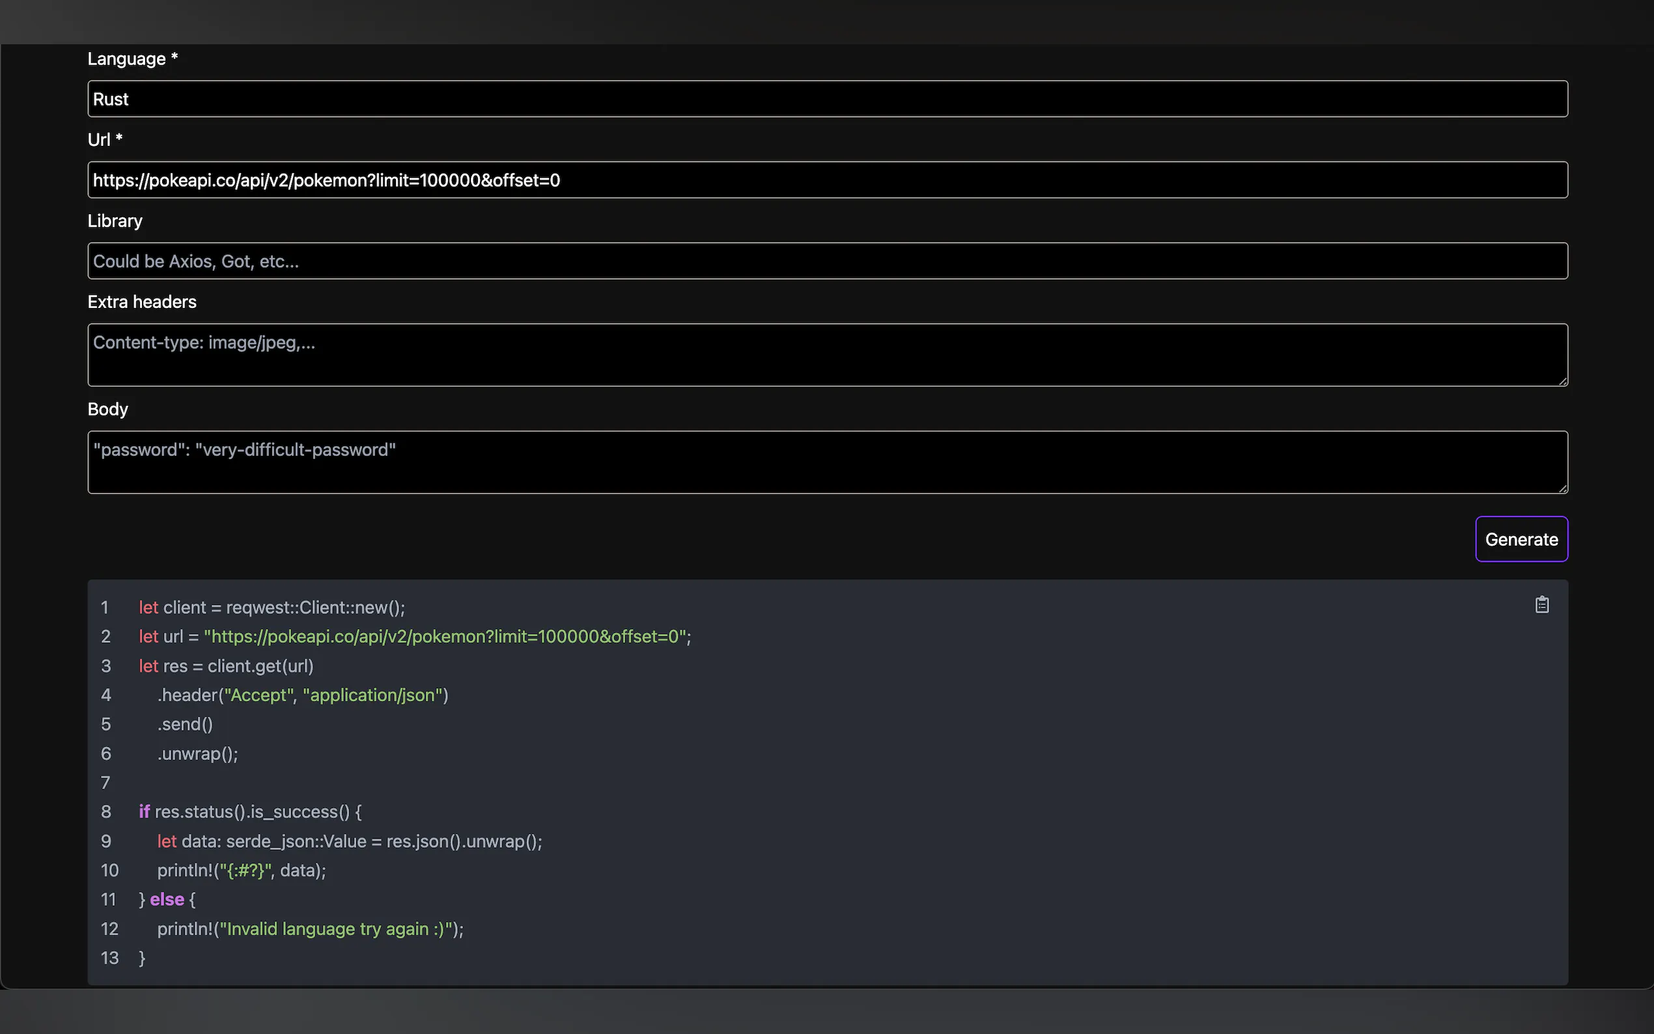Grab the Body textarea resize handle

tap(1562, 488)
